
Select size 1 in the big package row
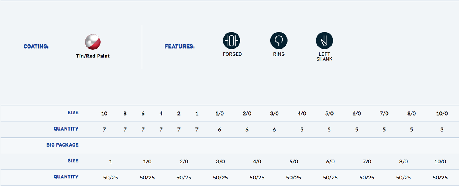coord(111,162)
